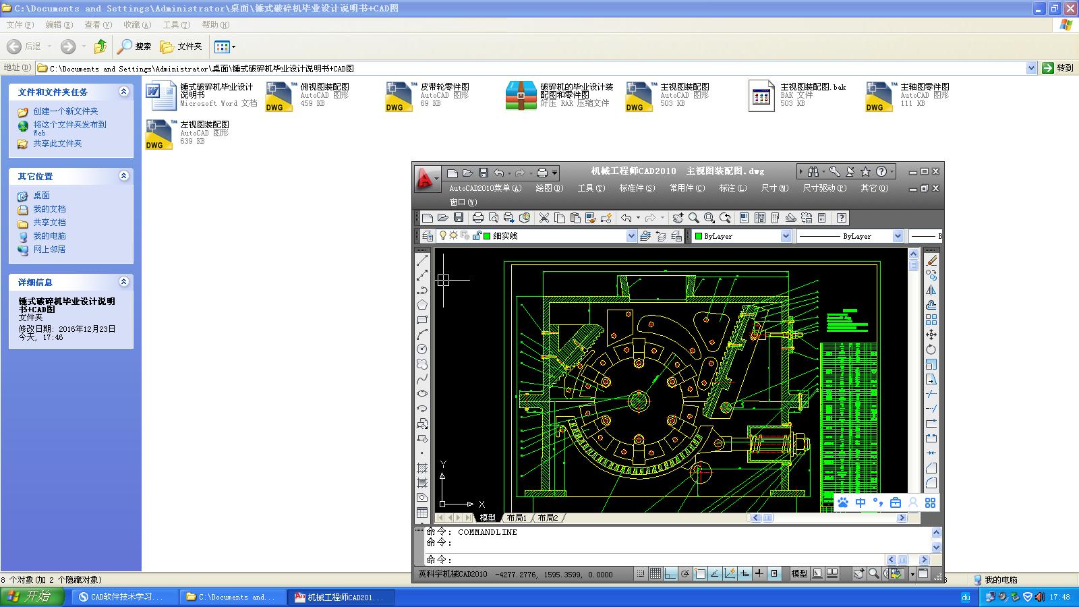
Task: Activate the Zoom Realtime magnifier tool
Action: [x=694, y=218]
